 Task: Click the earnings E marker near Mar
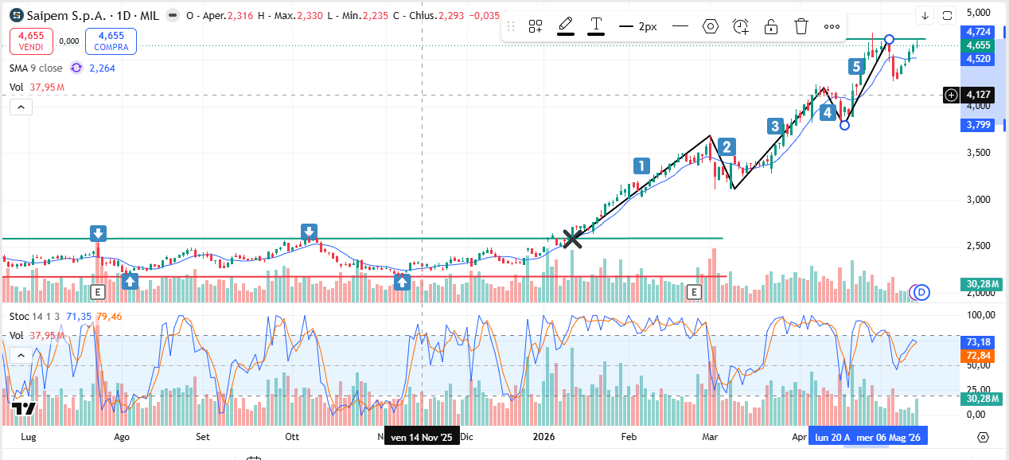(x=695, y=292)
